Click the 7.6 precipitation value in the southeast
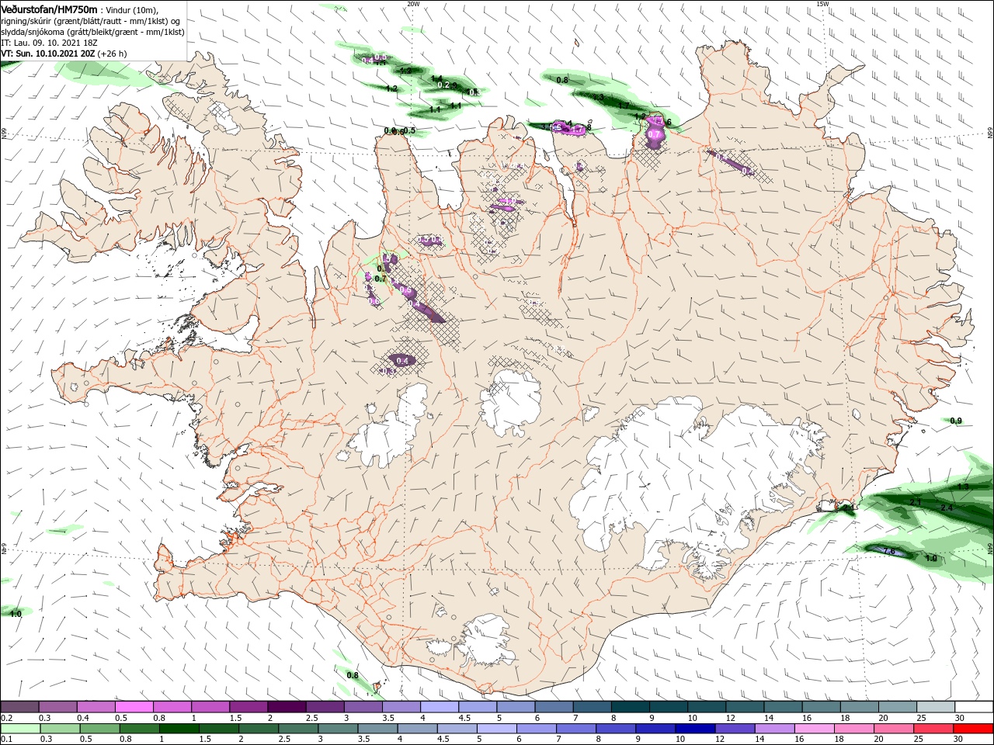The image size is (994, 745). (890, 551)
